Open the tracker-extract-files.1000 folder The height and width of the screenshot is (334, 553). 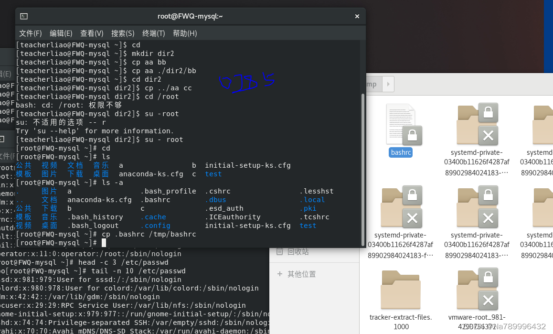point(401,289)
